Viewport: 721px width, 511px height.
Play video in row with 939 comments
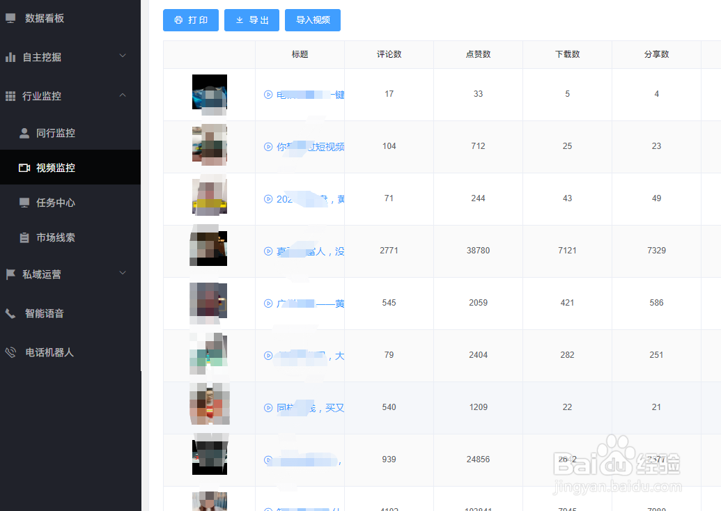coord(268,459)
